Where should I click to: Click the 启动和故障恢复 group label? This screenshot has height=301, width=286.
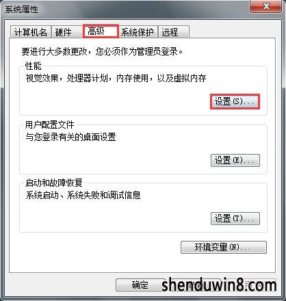(54, 183)
